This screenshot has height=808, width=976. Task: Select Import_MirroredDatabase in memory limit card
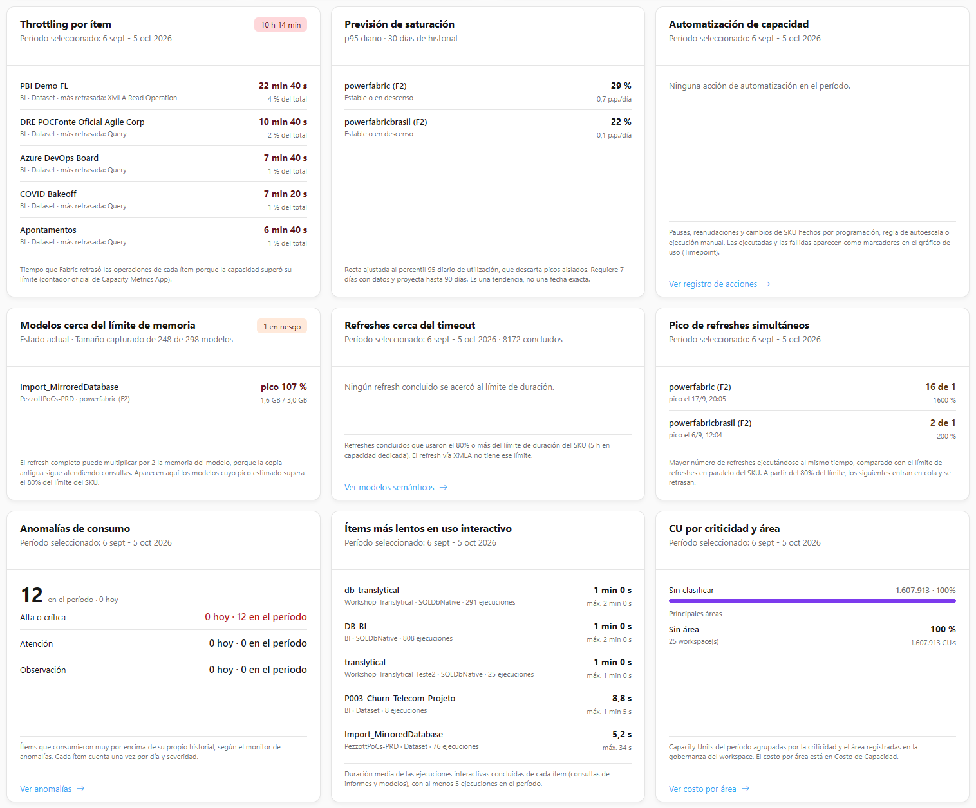tap(164, 393)
